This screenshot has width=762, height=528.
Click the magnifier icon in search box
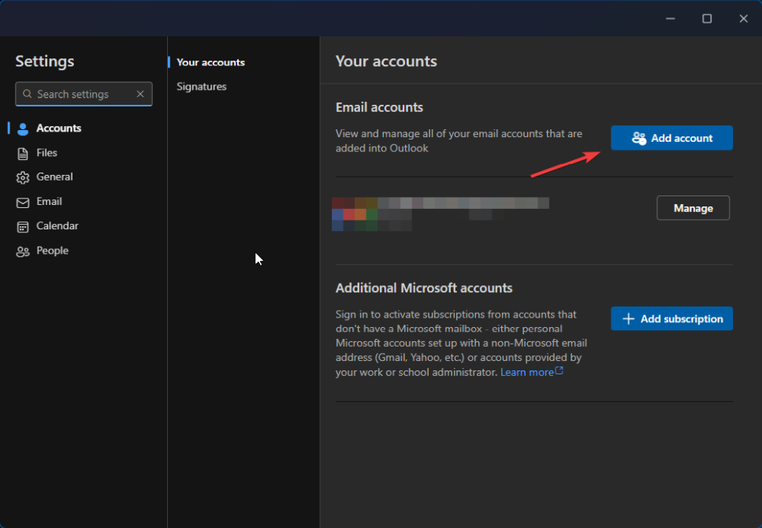28,94
